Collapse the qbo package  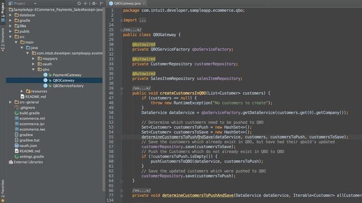[x=33, y=69]
